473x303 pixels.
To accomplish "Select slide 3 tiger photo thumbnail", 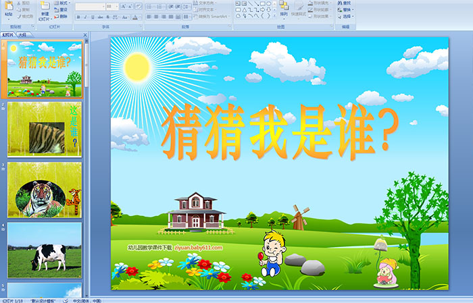I will tap(45, 190).
